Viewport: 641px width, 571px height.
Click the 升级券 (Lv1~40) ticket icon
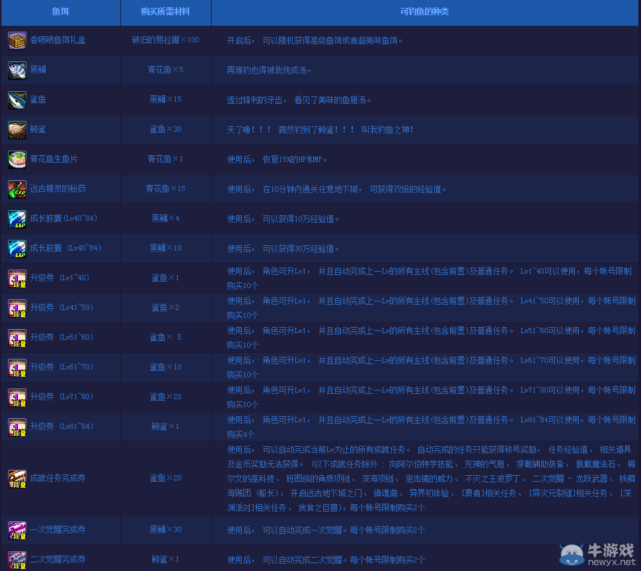pos(17,278)
